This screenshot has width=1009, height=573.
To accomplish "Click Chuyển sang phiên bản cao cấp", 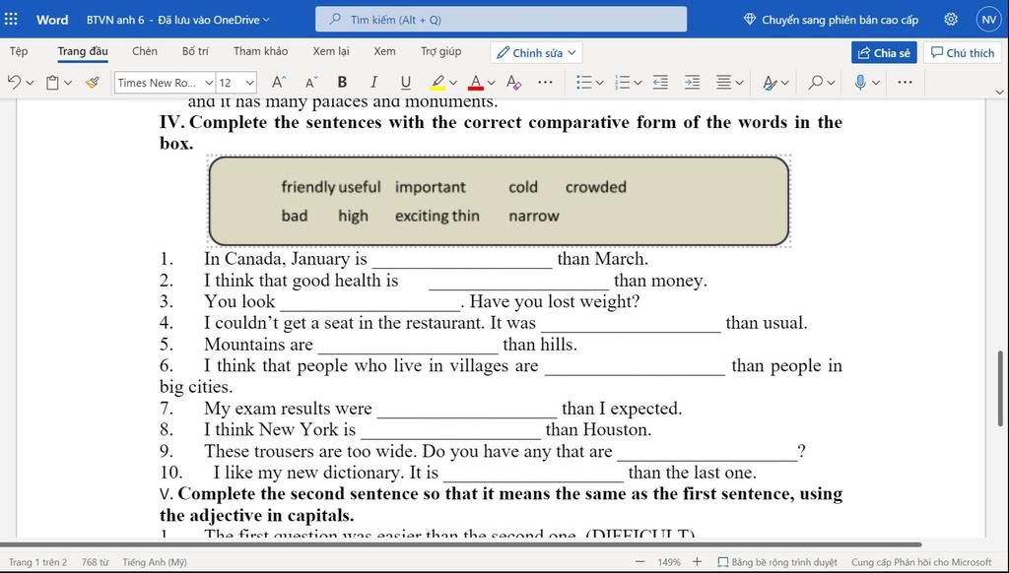I will click(x=831, y=20).
